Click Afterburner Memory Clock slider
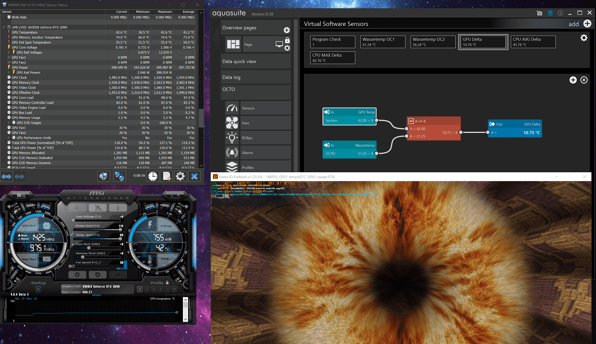596x344 pixels. click(x=98, y=257)
